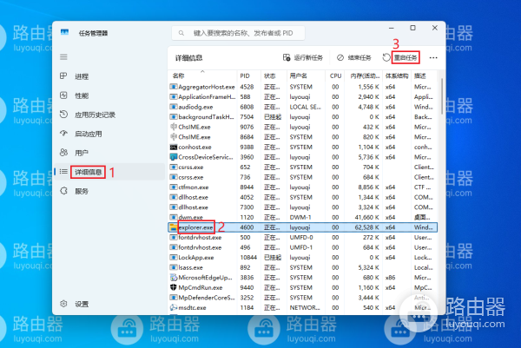Click the MpCmdRun.exe shield icon
The image size is (521, 348).
pos(173,287)
